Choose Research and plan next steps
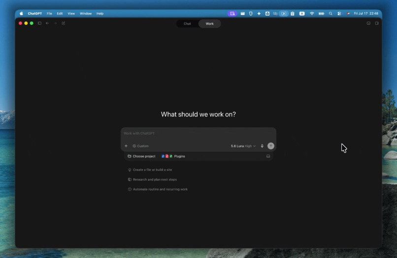The height and width of the screenshot is (258, 397). [x=152, y=180]
